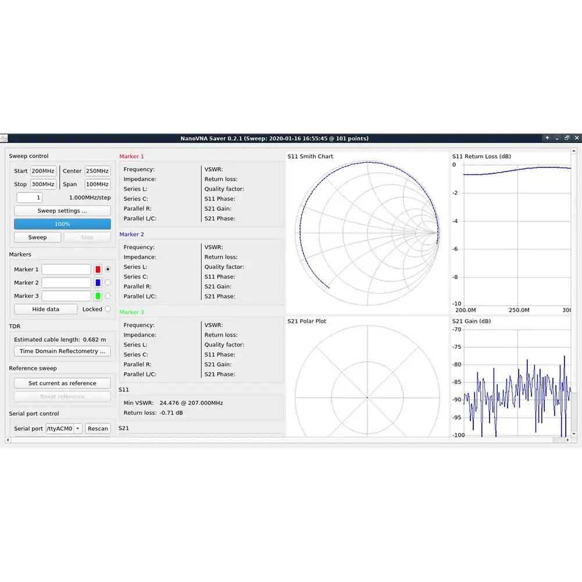This screenshot has width=582, height=582.
Task: Pick the blue Marker 2 color swatch
Action: 98,283
